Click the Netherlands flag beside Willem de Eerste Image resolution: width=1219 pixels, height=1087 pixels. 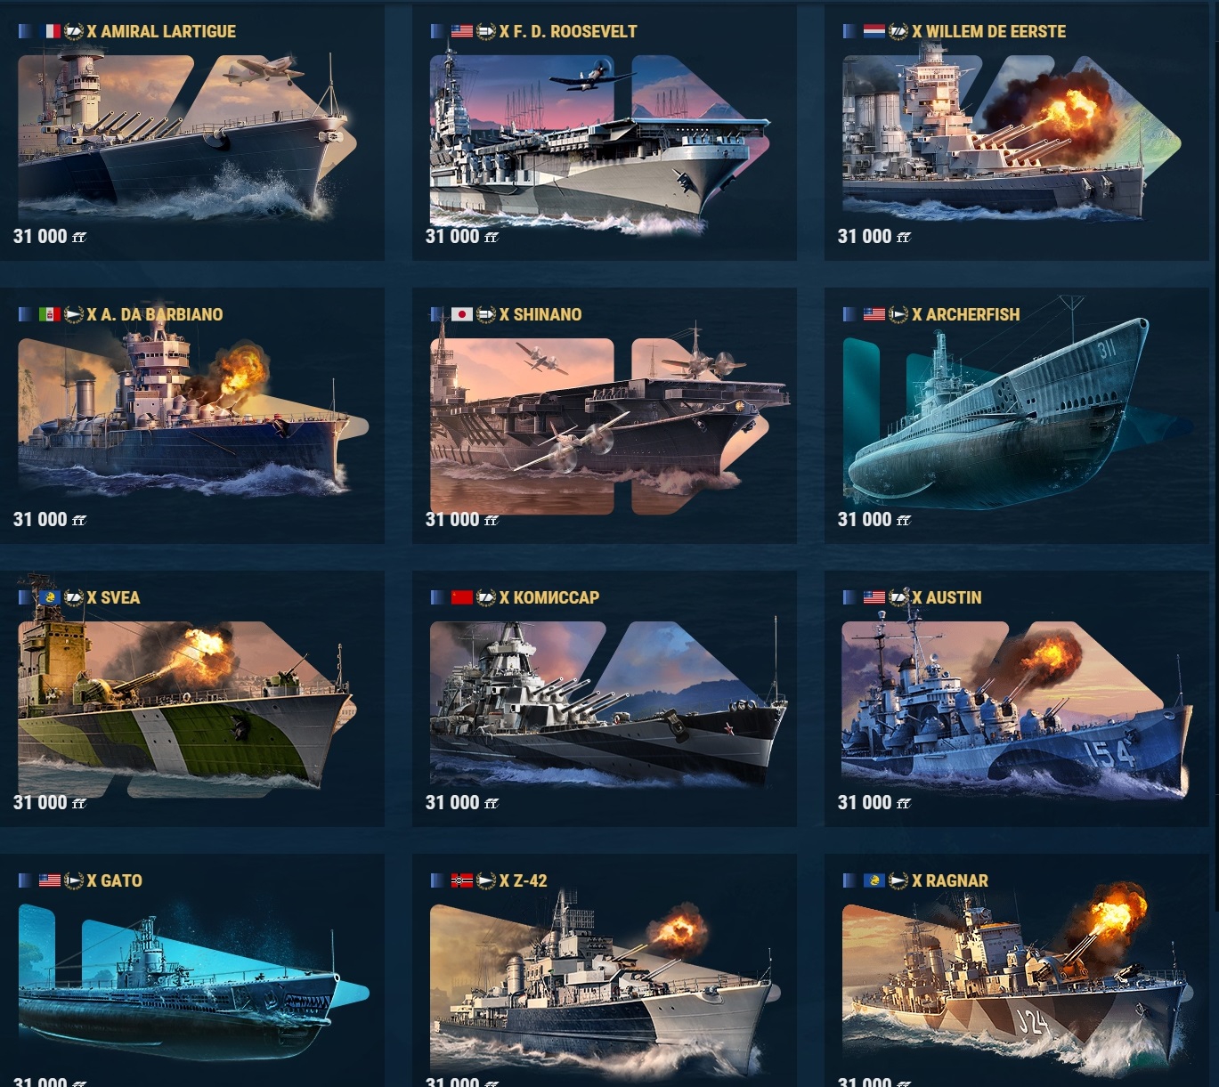coord(874,31)
